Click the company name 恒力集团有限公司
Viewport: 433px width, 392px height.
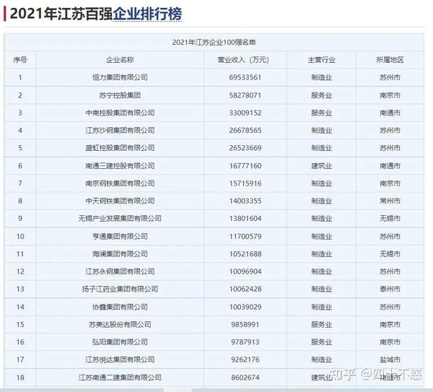click(x=120, y=77)
